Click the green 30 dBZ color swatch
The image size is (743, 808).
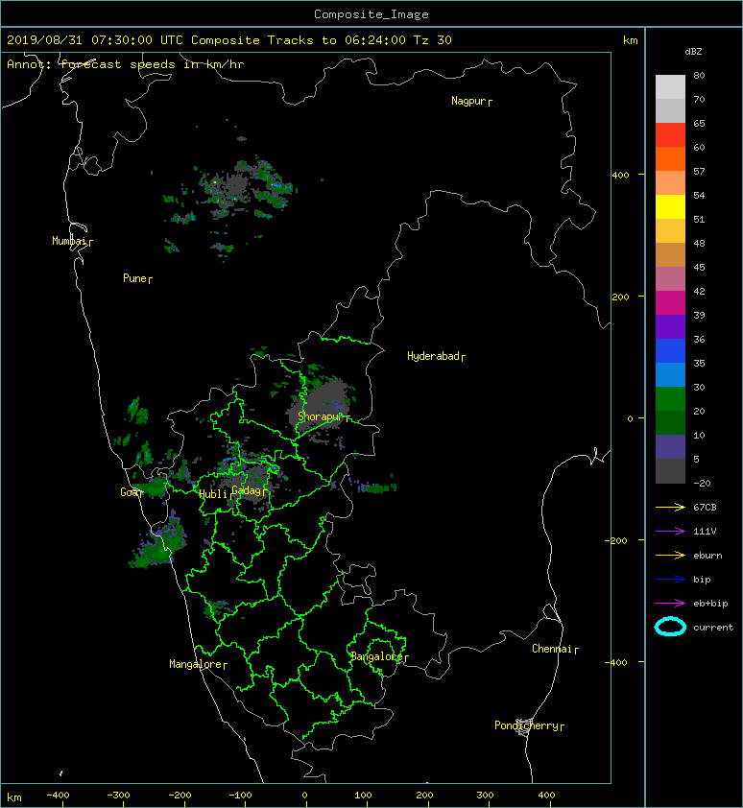click(x=670, y=398)
